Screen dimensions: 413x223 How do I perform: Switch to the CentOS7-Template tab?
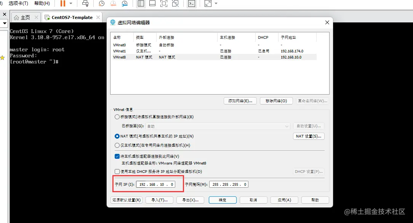[x=72, y=17]
